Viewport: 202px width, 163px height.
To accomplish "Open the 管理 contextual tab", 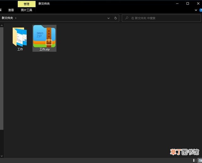I will tap(27, 4).
